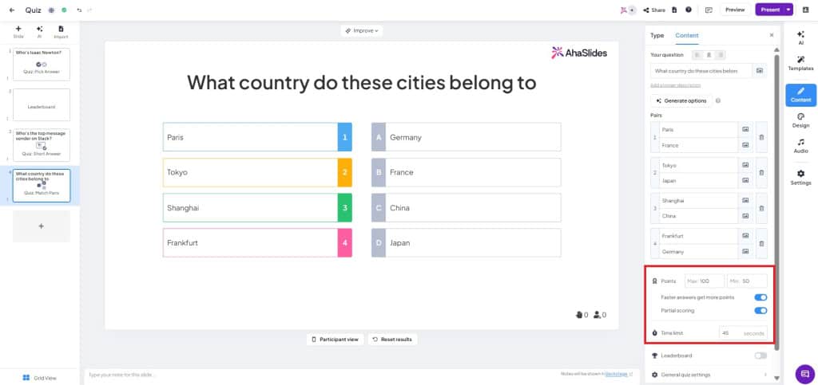
Task: Enable the Leaderboard toggle
Action: point(760,356)
